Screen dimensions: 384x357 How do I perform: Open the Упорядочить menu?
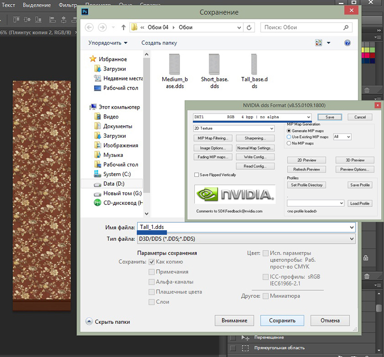pyautogui.click(x=108, y=43)
